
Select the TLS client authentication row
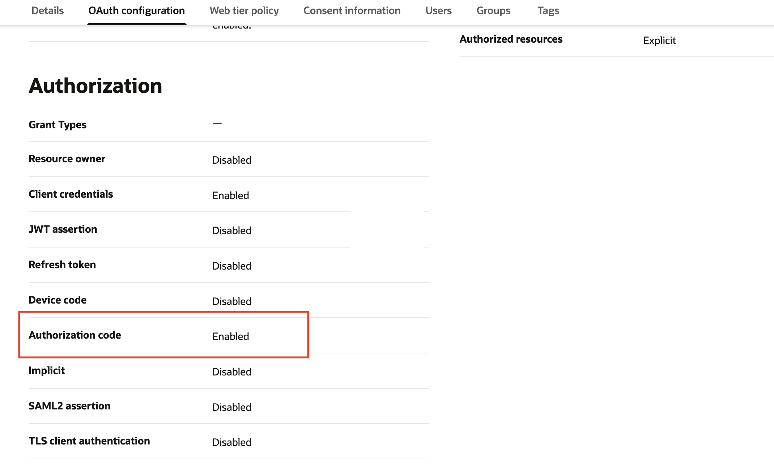click(x=89, y=441)
